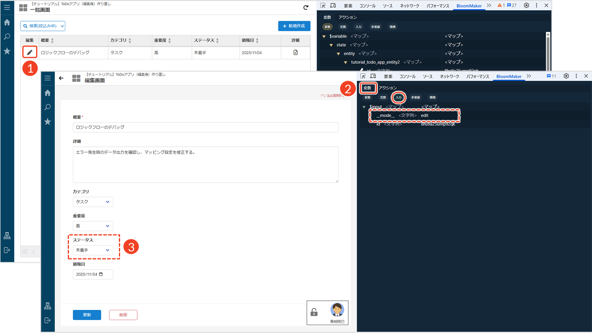The height and width of the screenshot is (333, 592).
Task: Open the DevTools settings gear in the lower panel
Action: click(x=566, y=76)
